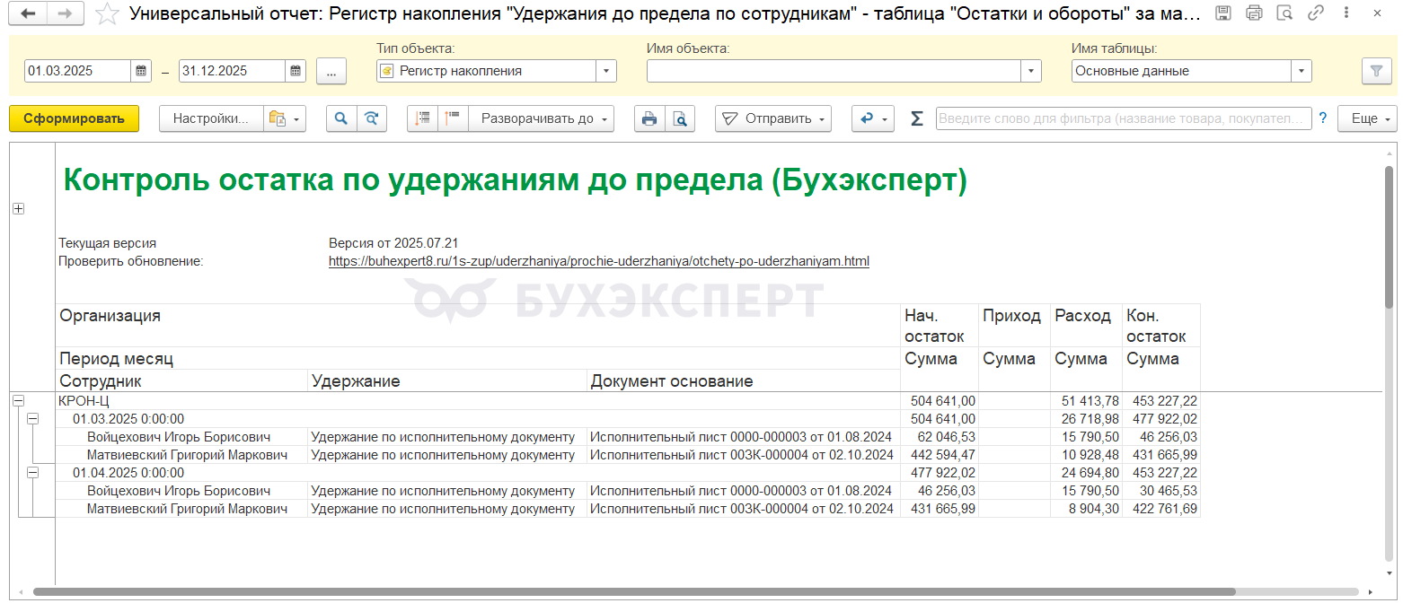Select the cell with value 62 046,53
The image size is (1403, 603).
[940, 437]
